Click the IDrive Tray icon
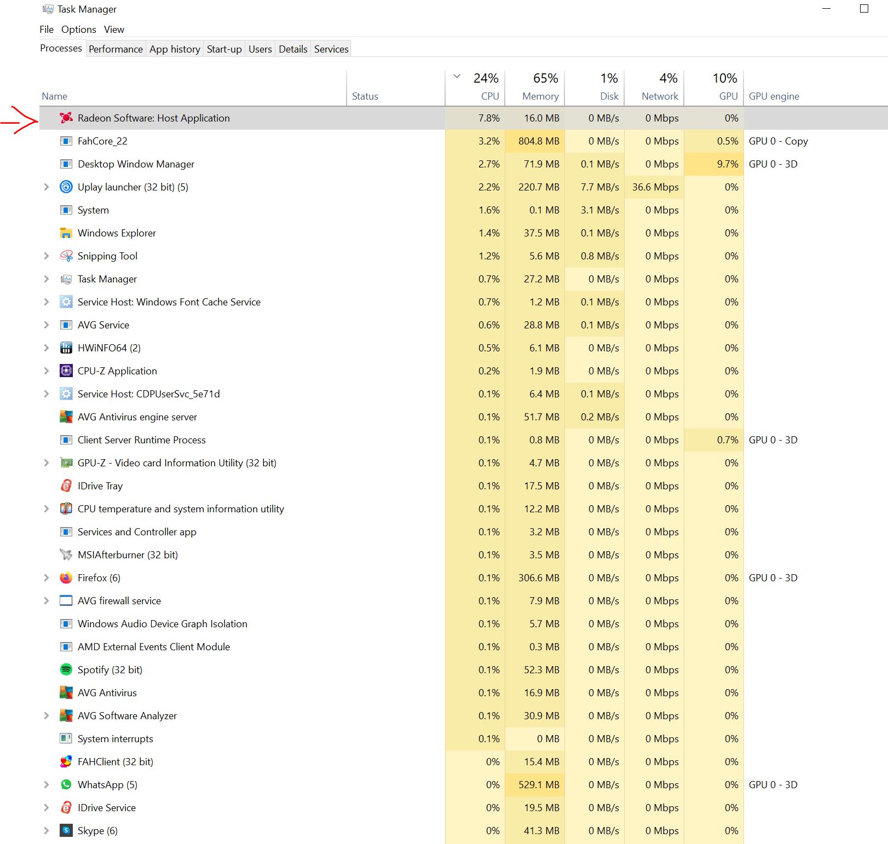888x844 pixels. point(66,485)
